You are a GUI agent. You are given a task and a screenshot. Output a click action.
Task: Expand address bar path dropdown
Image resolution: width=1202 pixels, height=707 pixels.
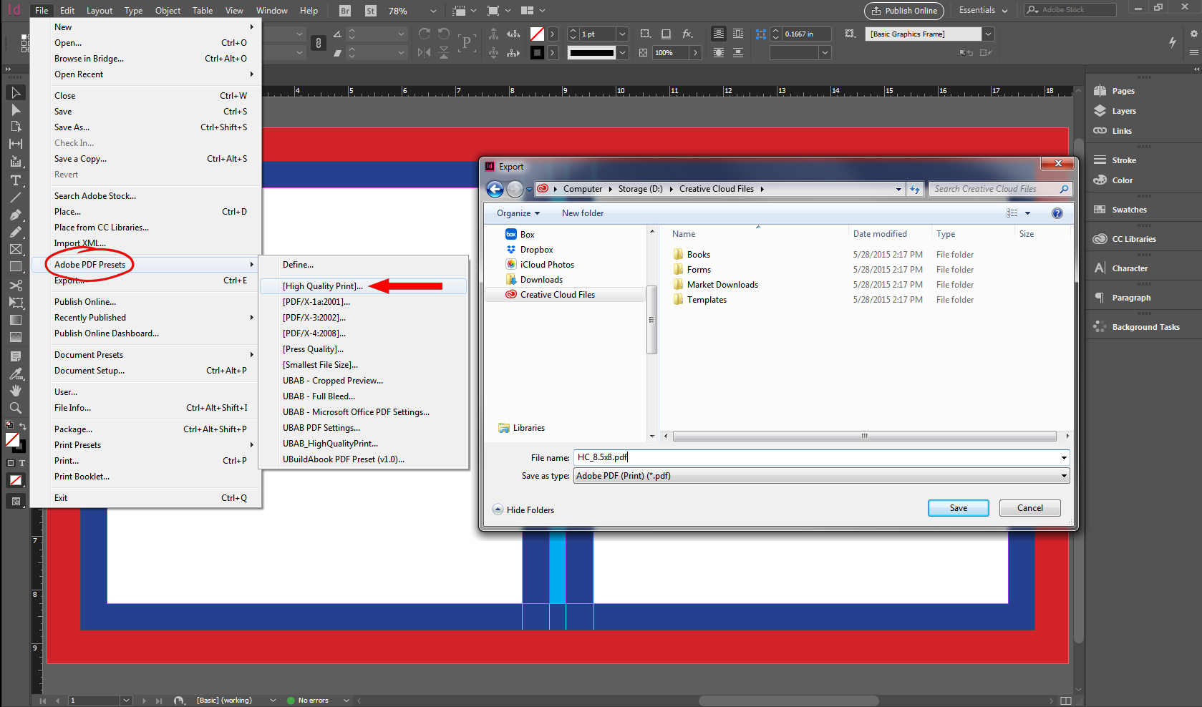[898, 189]
